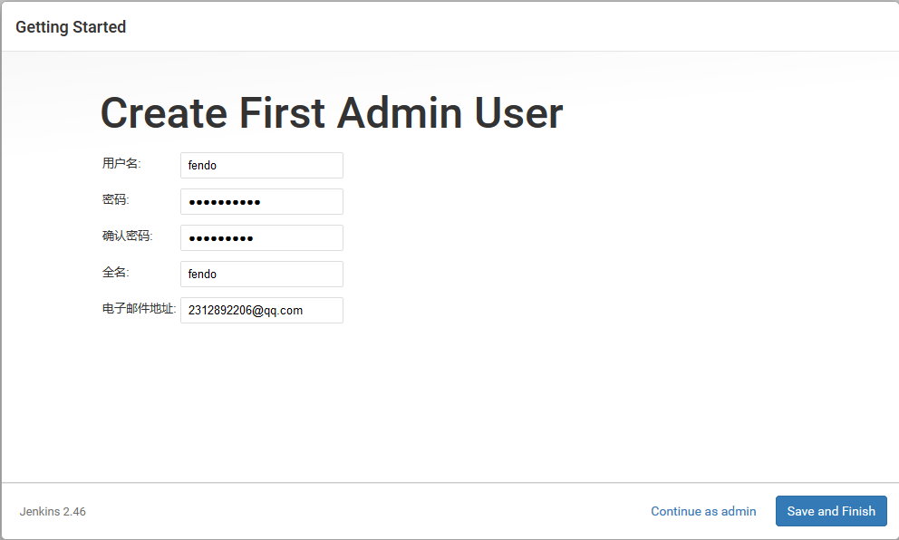The image size is (899, 540).
Task: Click the 确认密码 label text
Action: point(127,236)
